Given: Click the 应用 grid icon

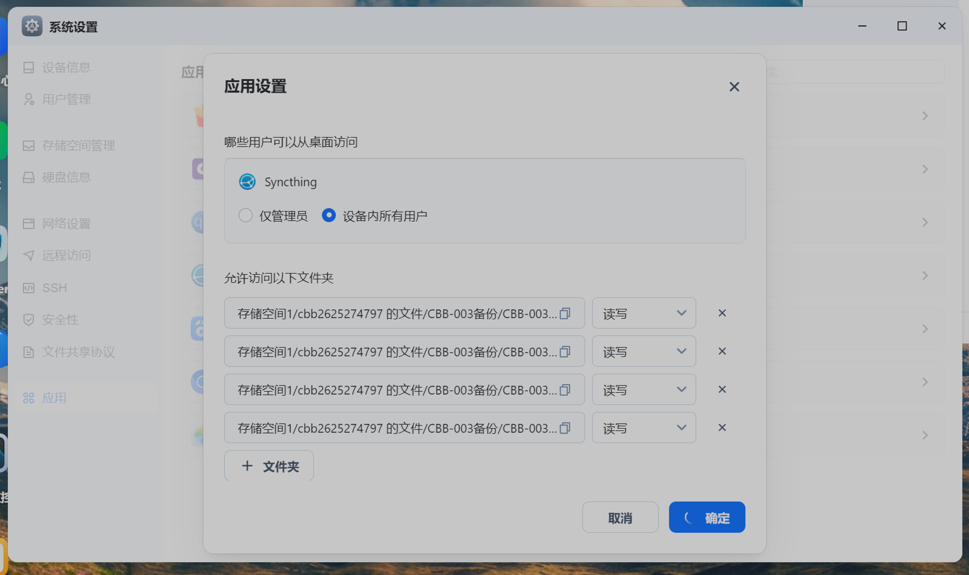Looking at the screenshot, I should tap(28, 398).
